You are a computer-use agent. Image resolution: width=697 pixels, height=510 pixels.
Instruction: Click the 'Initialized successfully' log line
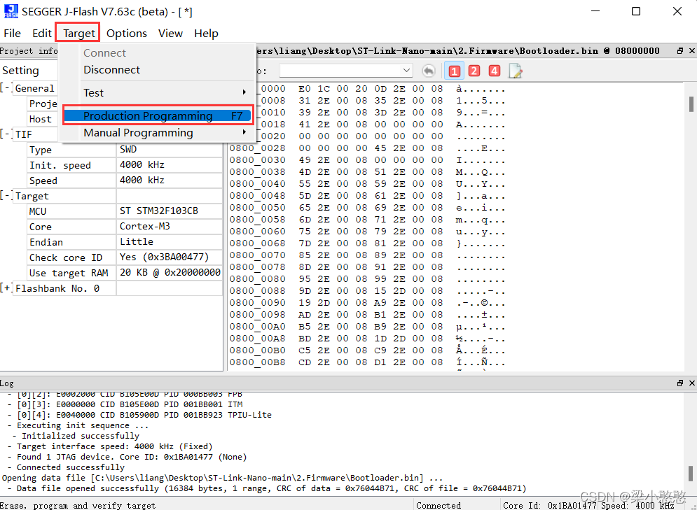coord(81,436)
